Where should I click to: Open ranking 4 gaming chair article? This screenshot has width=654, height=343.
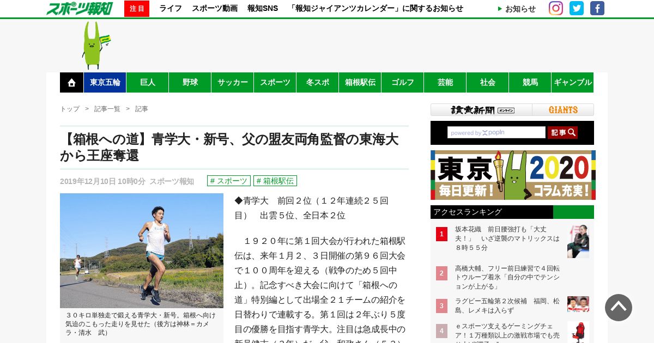[508, 332]
